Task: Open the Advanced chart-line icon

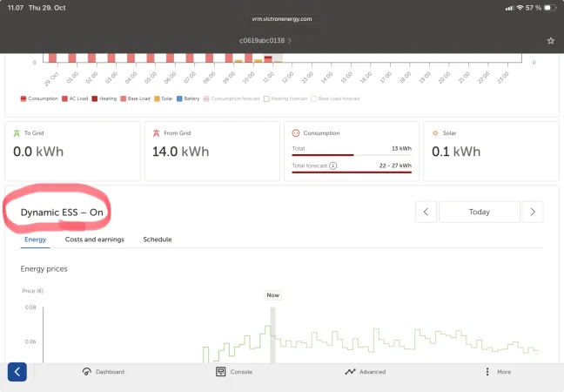Action: pyautogui.click(x=350, y=371)
